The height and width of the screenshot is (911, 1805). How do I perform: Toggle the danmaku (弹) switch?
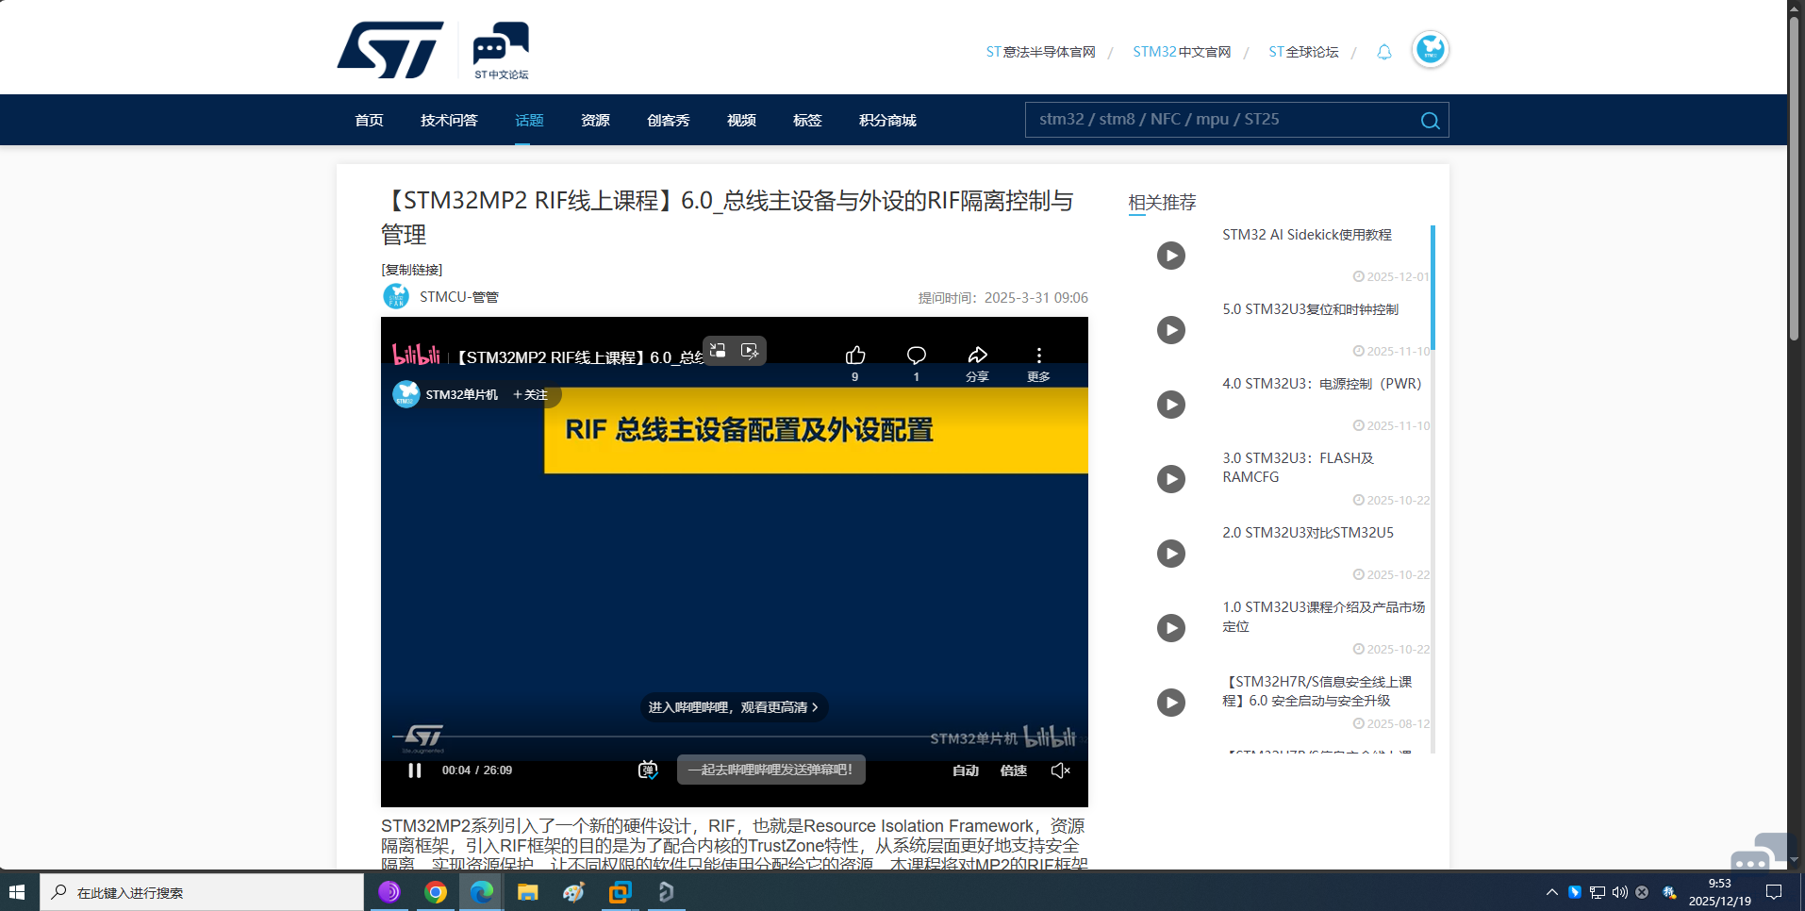click(648, 770)
